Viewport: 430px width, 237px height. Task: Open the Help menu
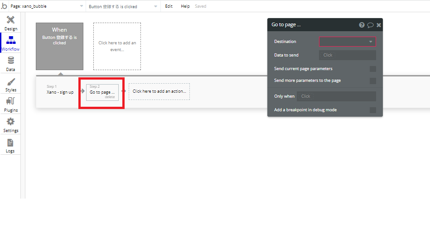click(185, 6)
